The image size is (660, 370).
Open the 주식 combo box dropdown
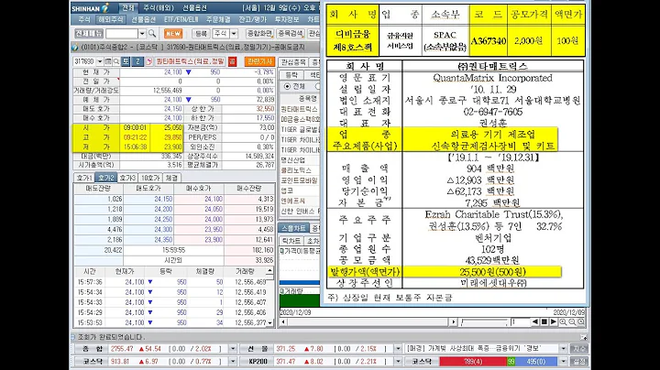(x=234, y=34)
